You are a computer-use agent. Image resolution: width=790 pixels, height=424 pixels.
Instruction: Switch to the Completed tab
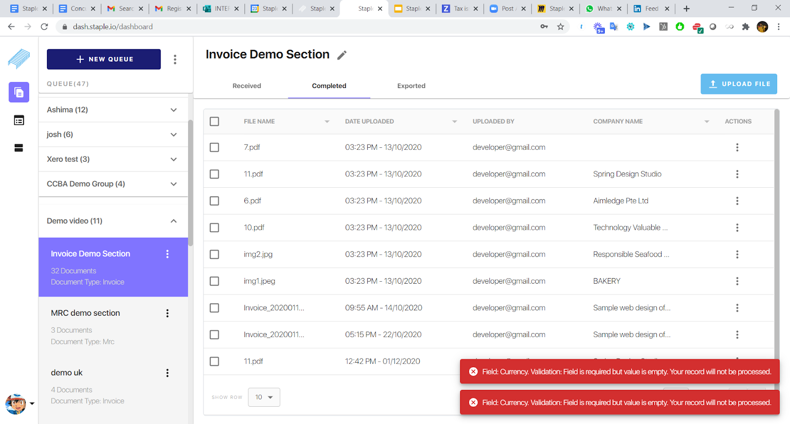coord(329,86)
